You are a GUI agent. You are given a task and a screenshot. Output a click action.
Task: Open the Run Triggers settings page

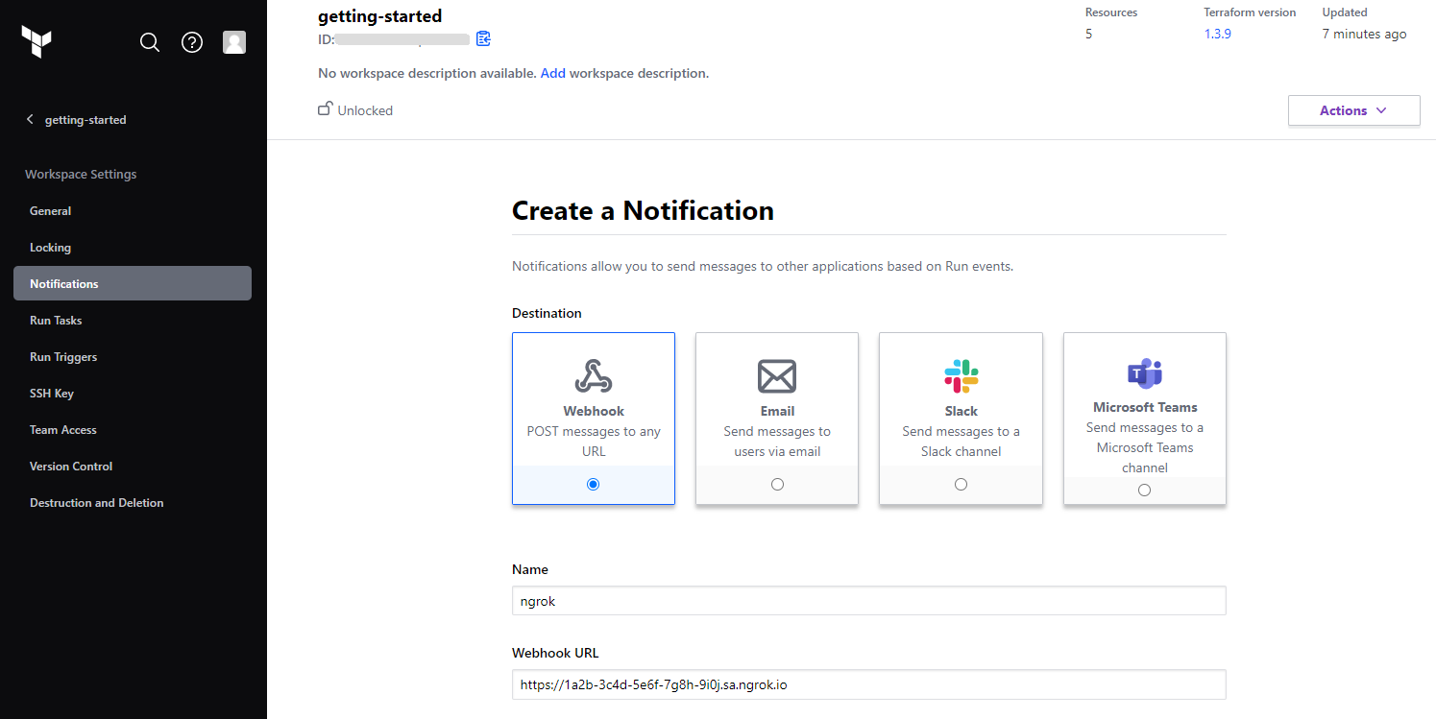(x=63, y=356)
